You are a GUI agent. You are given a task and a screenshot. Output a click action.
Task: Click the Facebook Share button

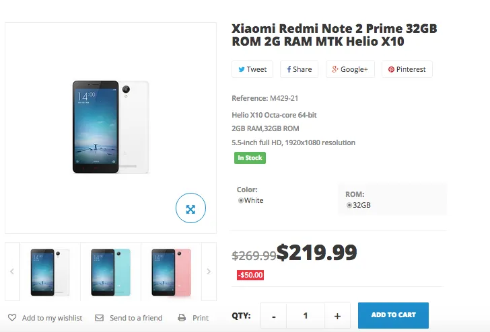299,69
